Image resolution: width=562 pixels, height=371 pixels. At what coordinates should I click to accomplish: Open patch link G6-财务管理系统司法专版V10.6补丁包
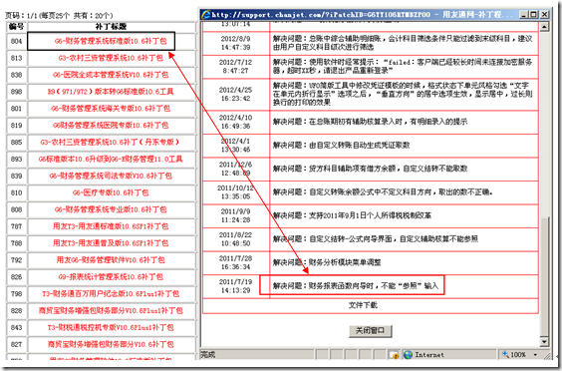(111, 176)
